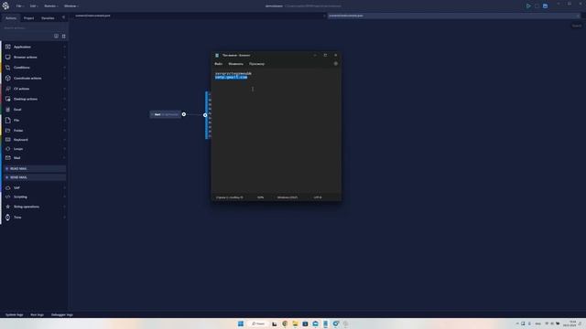Select the SEND MAIL action
Viewport: 586px width, 329px height.
tap(35, 177)
